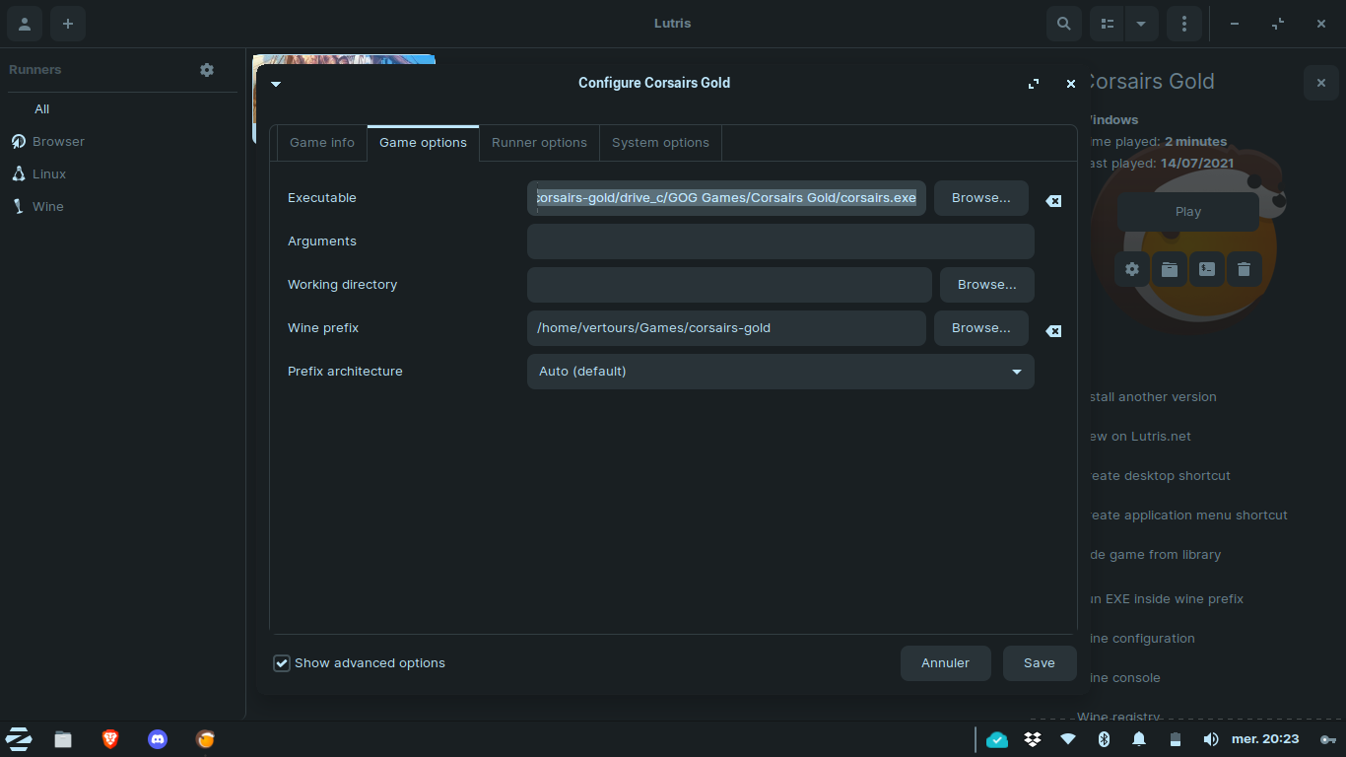Open the user account icon

click(x=25, y=24)
